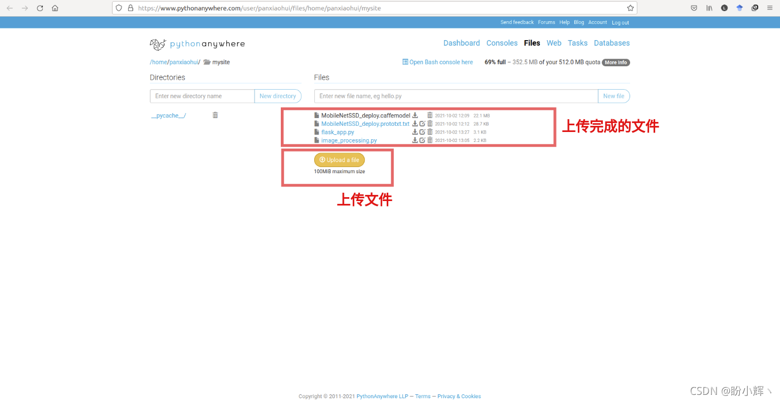Edit image_processing.py with pencil icon
The image size is (780, 401).
(x=422, y=140)
